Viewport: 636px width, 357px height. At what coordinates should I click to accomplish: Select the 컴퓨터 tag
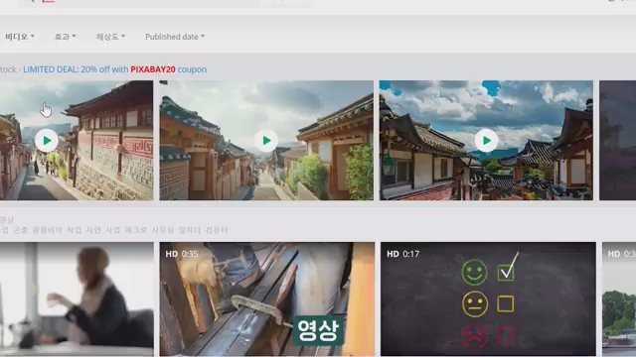point(217,230)
